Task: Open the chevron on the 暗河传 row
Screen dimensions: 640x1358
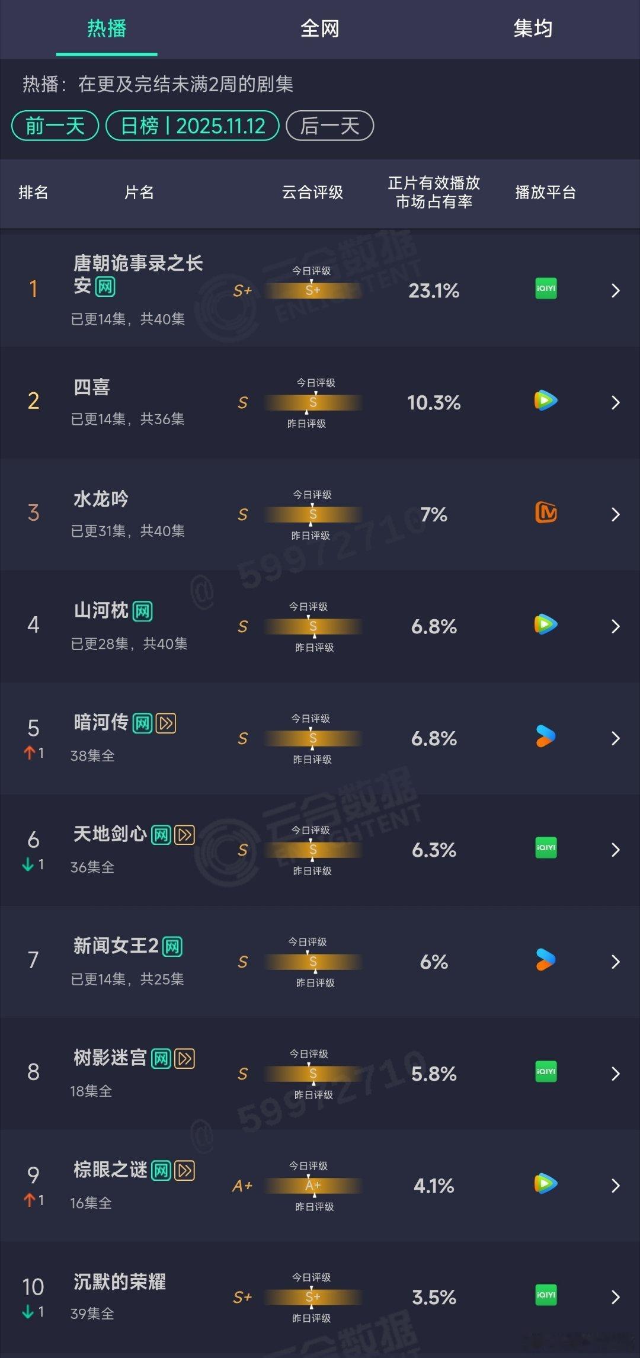Action: point(615,738)
